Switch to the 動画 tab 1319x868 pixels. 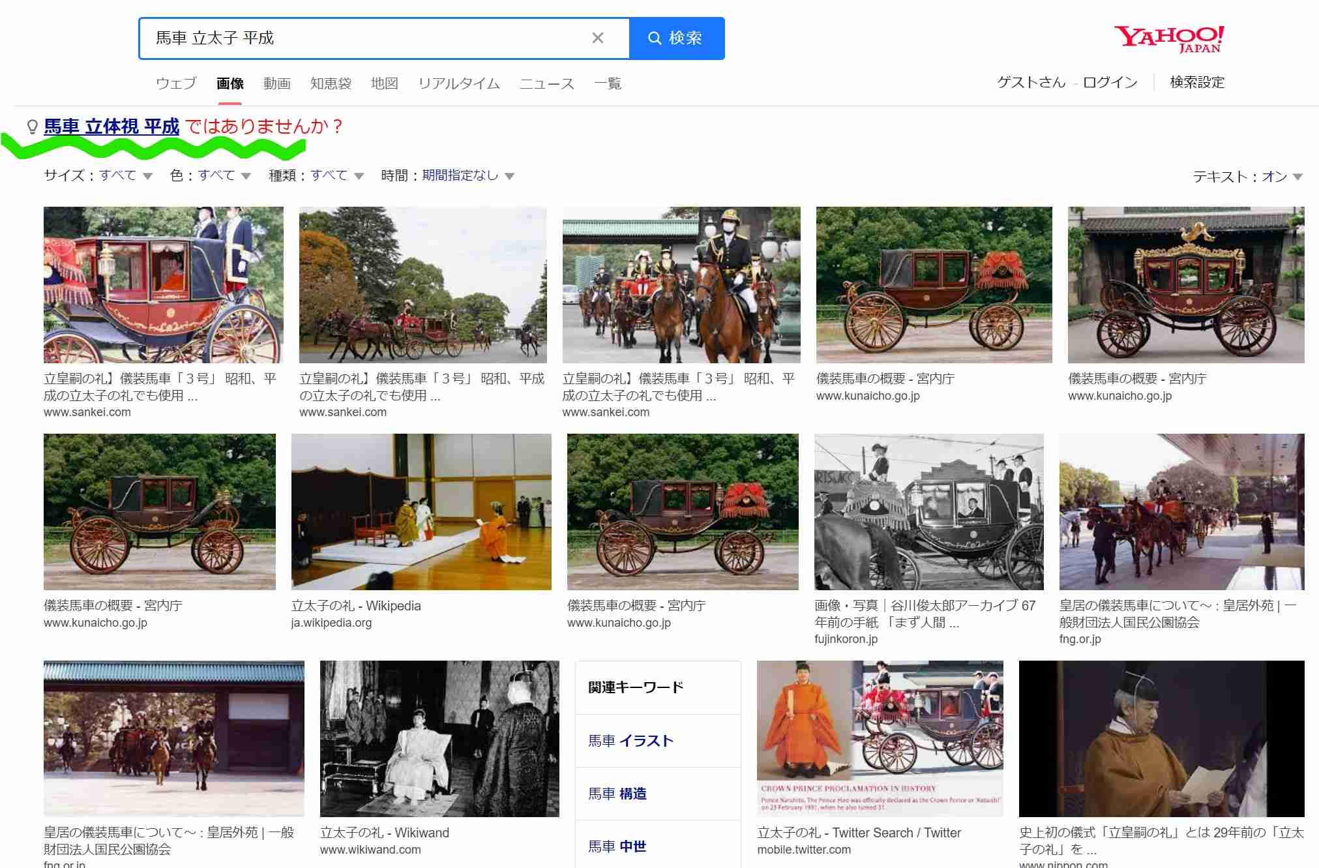(x=277, y=83)
